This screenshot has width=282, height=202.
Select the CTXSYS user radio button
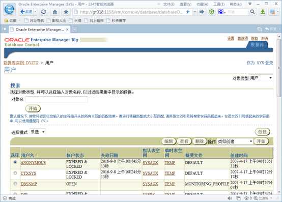point(15,173)
